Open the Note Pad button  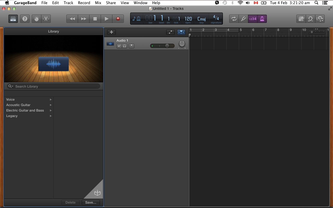pyautogui.click(x=301, y=19)
